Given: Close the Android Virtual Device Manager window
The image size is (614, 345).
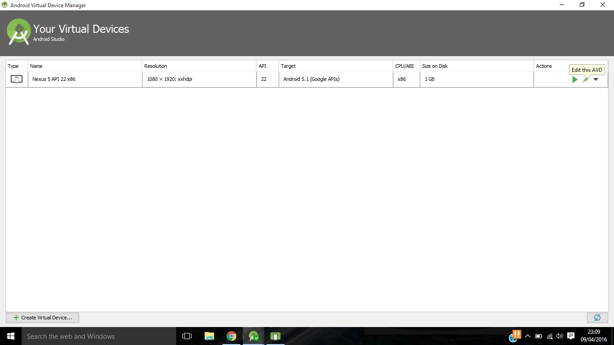Looking at the screenshot, I should [x=603, y=5].
